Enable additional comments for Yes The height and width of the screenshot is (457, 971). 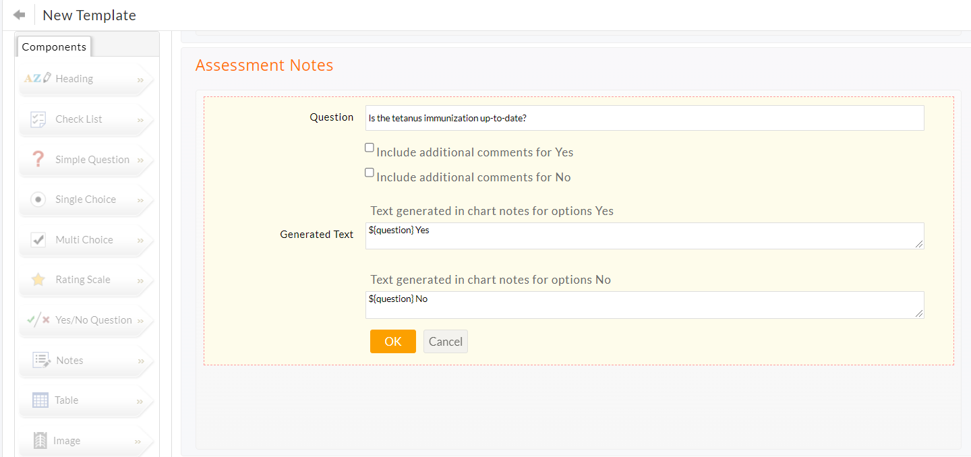coord(369,147)
